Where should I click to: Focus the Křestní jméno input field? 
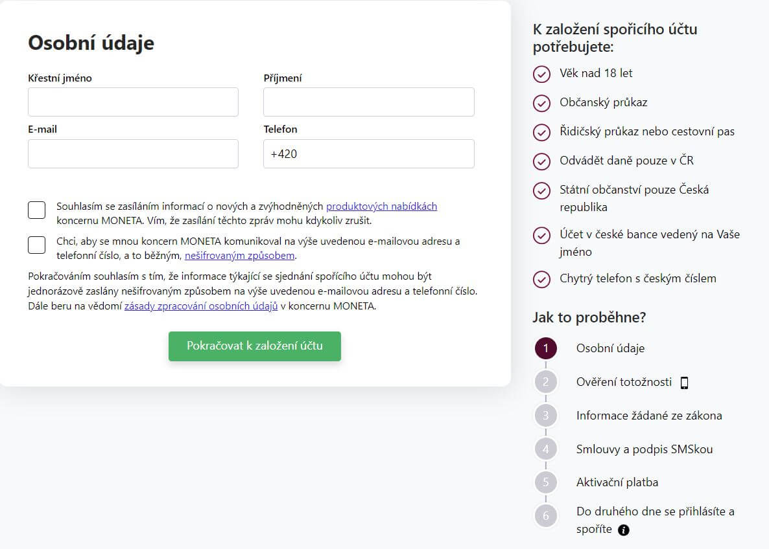coord(133,102)
